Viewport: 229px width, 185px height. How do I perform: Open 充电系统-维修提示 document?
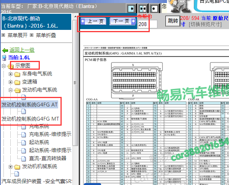point(50,134)
